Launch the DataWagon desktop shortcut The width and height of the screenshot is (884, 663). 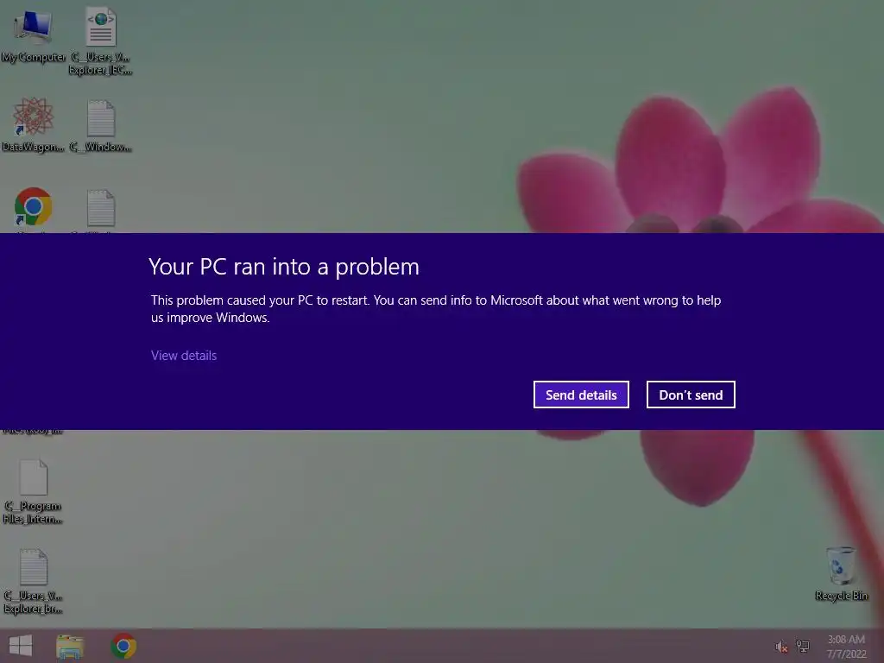click(x=34, y=124)
